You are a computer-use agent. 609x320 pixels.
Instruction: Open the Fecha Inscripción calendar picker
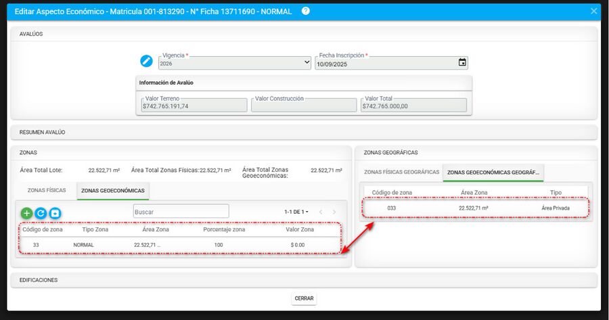click(462, 63)
